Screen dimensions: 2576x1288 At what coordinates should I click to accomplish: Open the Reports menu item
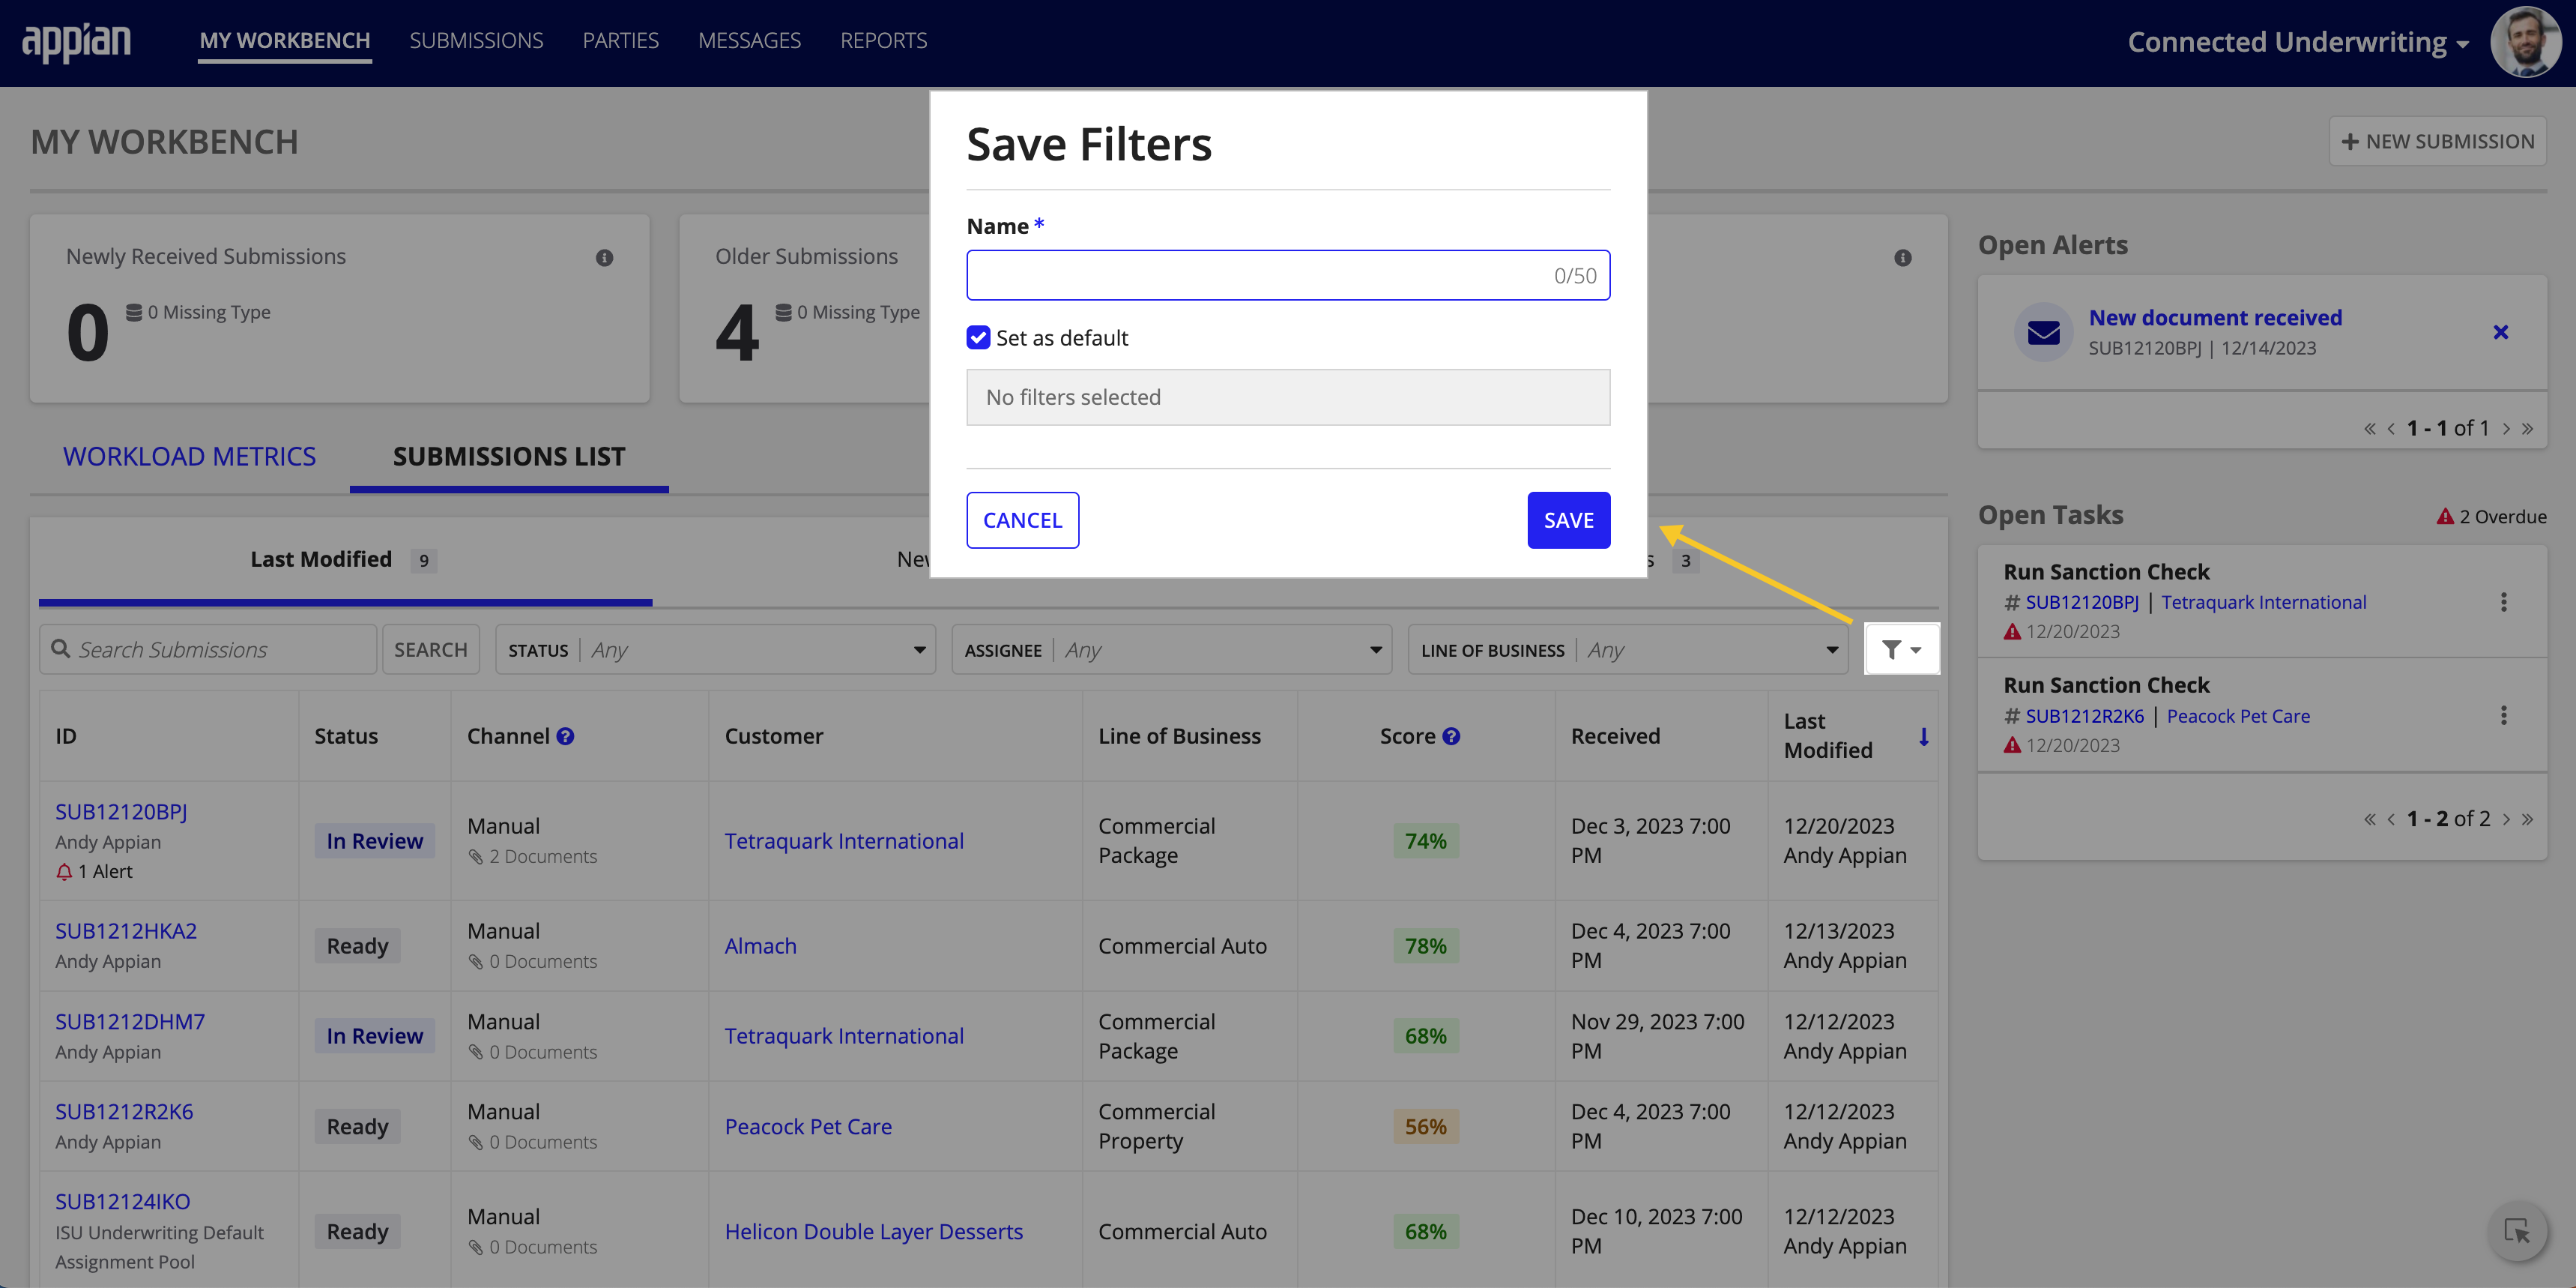pyautogui.click(x=883, y=41)
